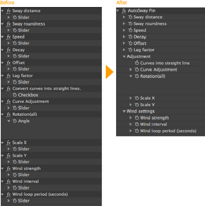Viewport: 205px width, 206px height.
Task: Click stopwatch next to Lag factor in AutoSway Pin
Action: pyautogui.click(x=130, y=50)
